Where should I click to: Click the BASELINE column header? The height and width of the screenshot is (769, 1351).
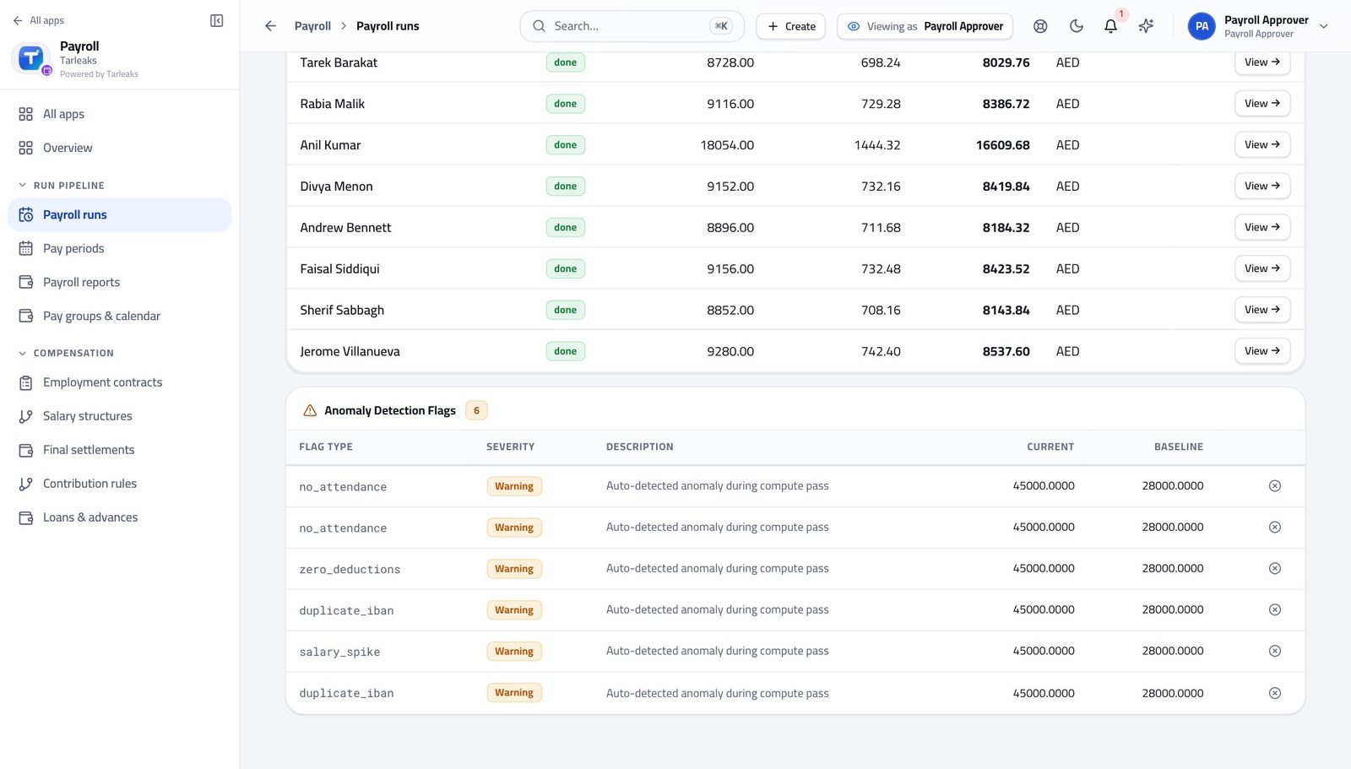1179,447
